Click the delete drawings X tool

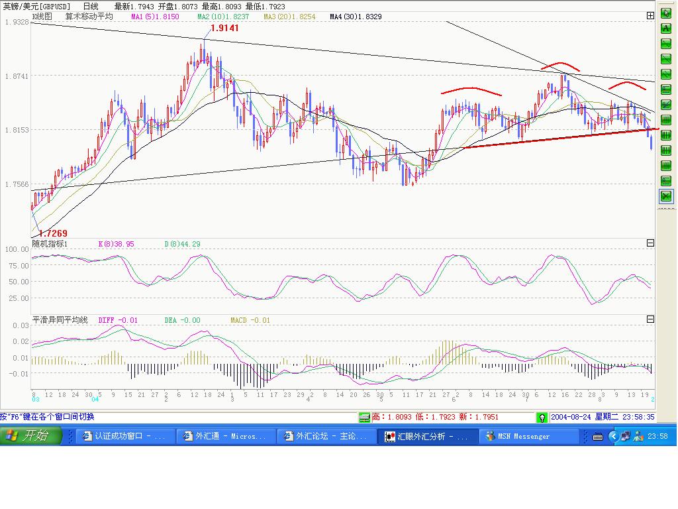click(x=666, y=196)
